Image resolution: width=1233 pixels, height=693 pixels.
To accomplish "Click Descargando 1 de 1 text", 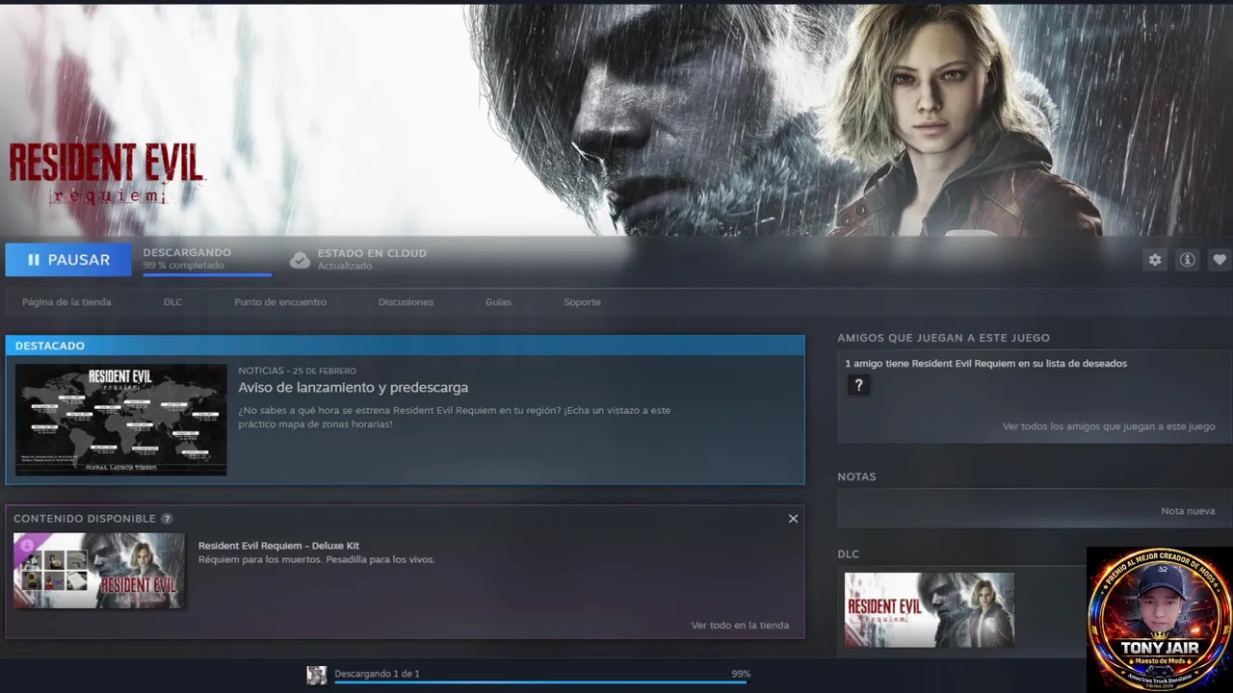I will pos(377,674).
